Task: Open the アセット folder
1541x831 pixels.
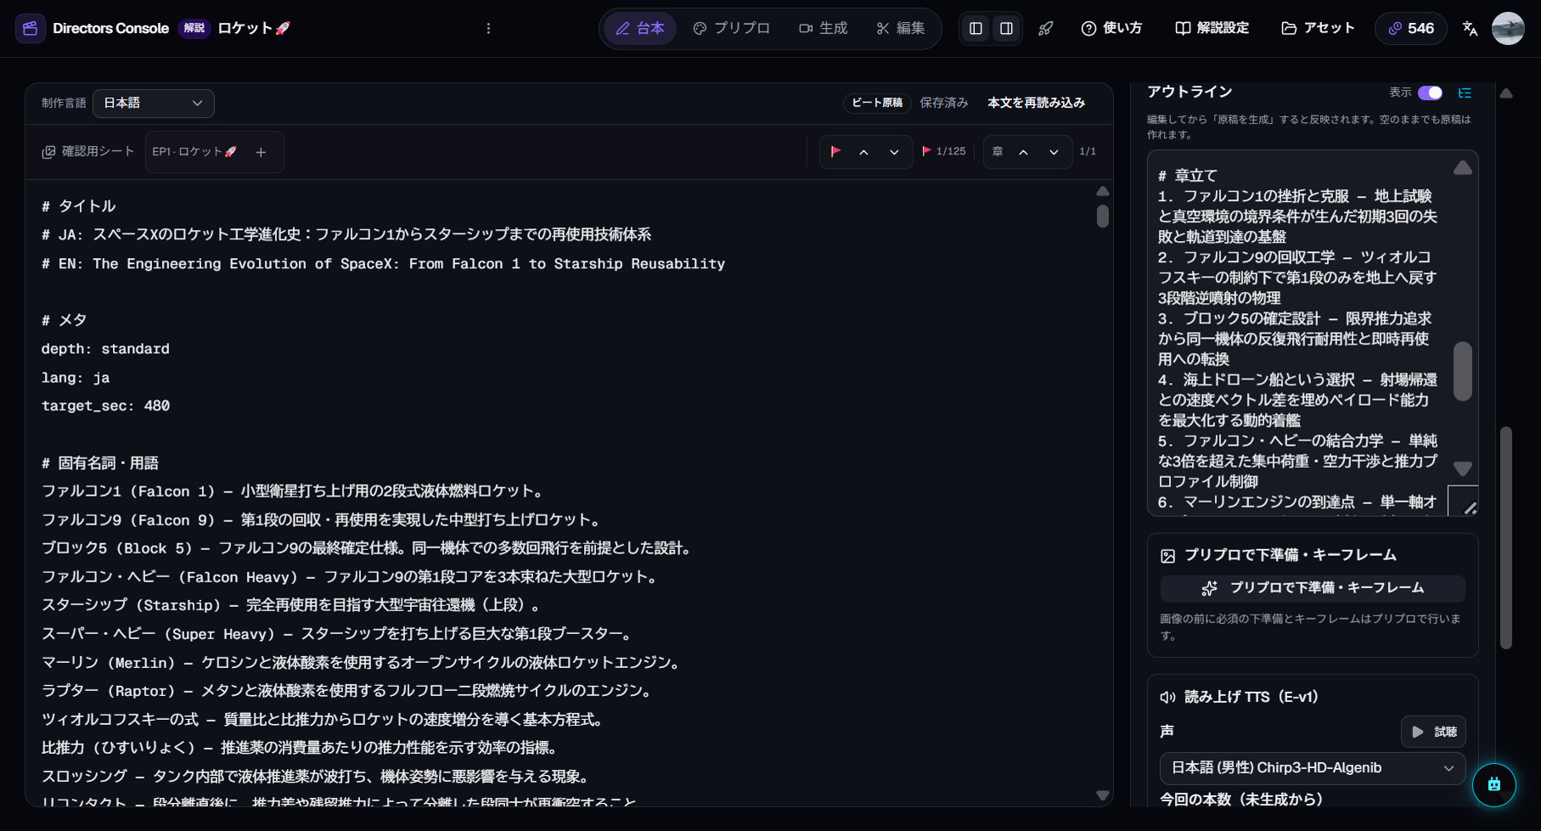Action: [1318, 28]
